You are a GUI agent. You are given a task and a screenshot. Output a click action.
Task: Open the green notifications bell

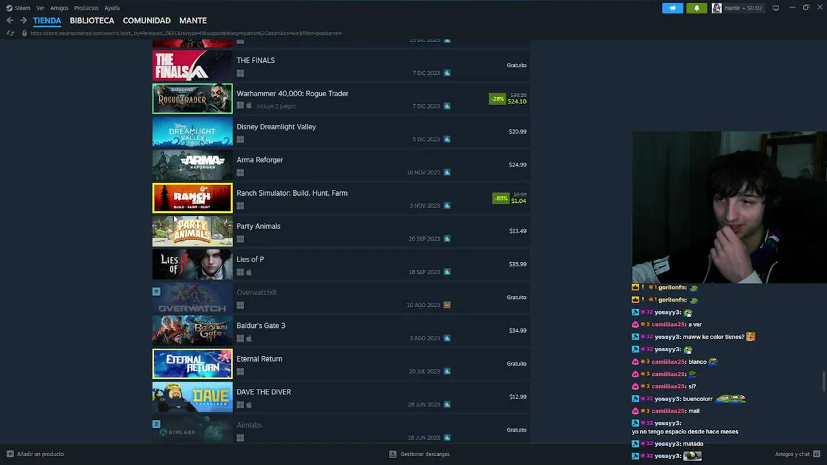[696, 8]
